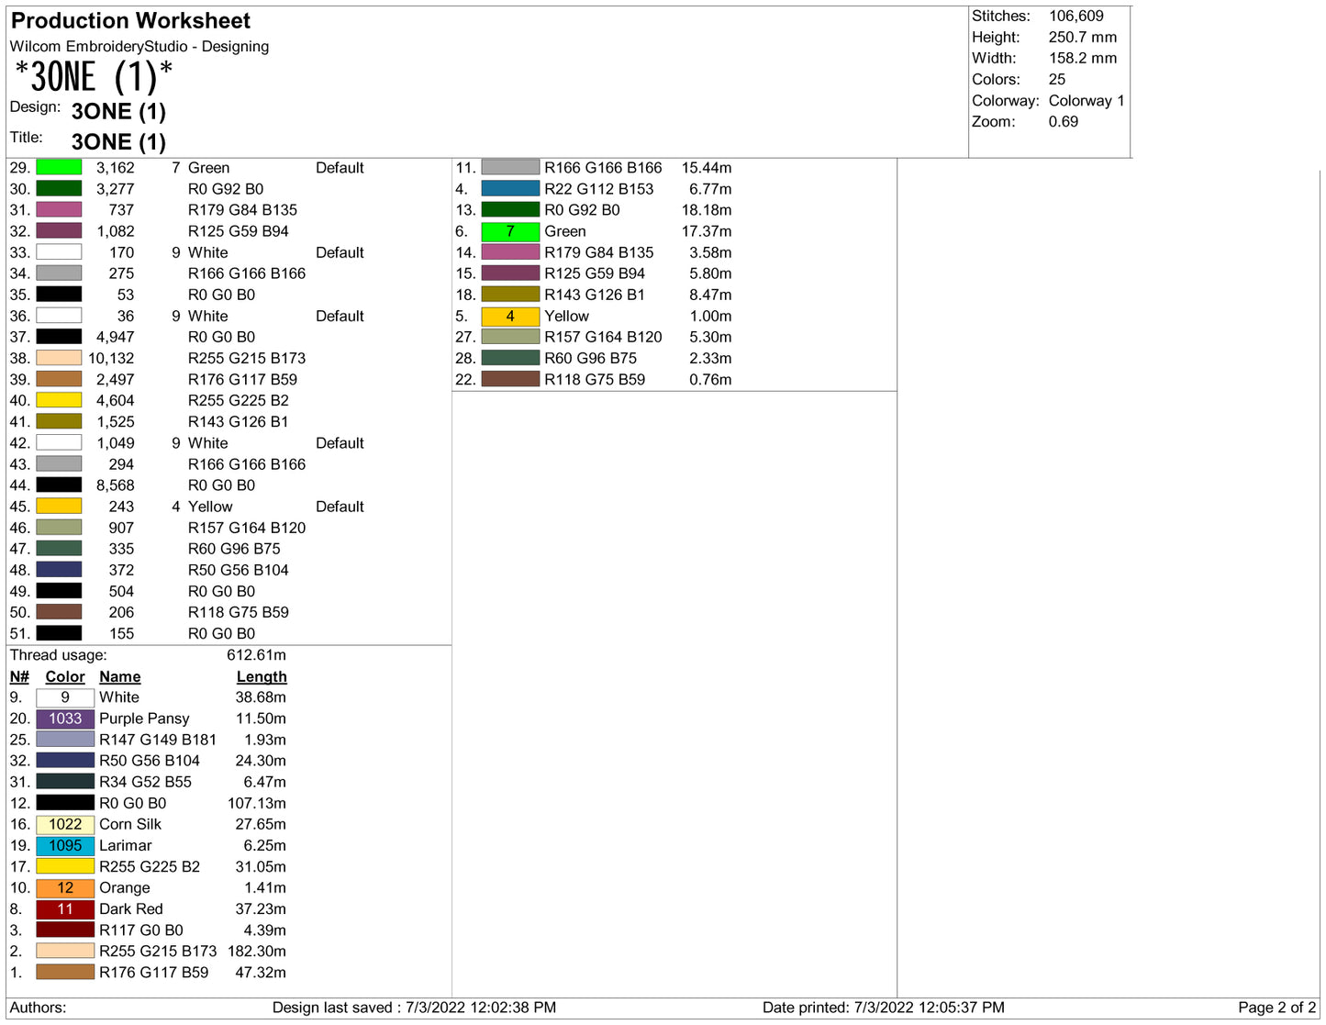The height and width of the screenshot is (1025, 1326).
Task: Click the peach swatch in row 38
Action: [59, 358]
